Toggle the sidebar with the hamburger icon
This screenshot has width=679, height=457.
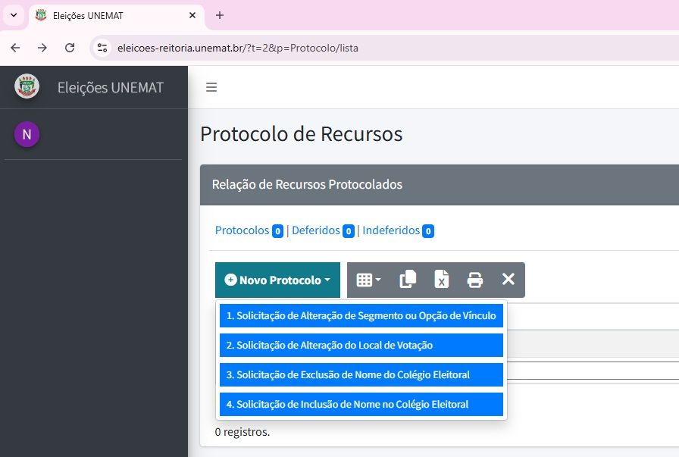pos(211,87)
